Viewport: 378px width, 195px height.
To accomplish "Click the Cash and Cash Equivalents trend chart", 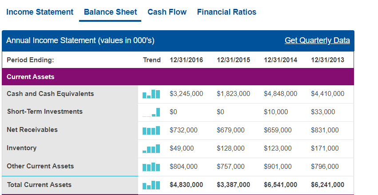I will [151, 94].
